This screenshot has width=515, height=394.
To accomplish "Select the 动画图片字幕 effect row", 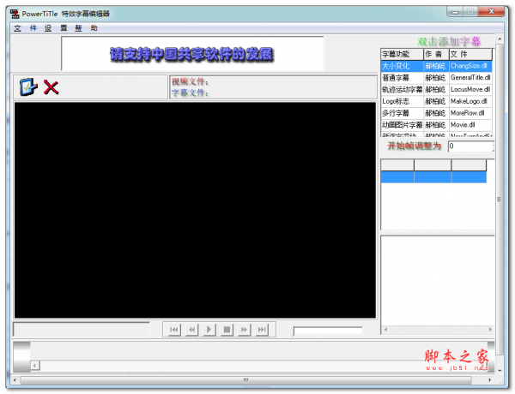I will (x=437, y=125).
